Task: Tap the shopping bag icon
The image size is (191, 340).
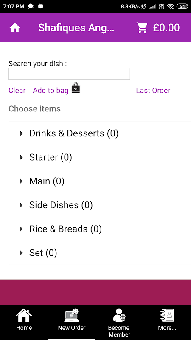Action: [76, 88]
